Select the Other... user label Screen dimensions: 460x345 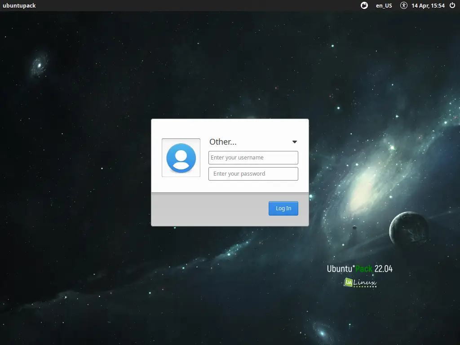(223, 142)
